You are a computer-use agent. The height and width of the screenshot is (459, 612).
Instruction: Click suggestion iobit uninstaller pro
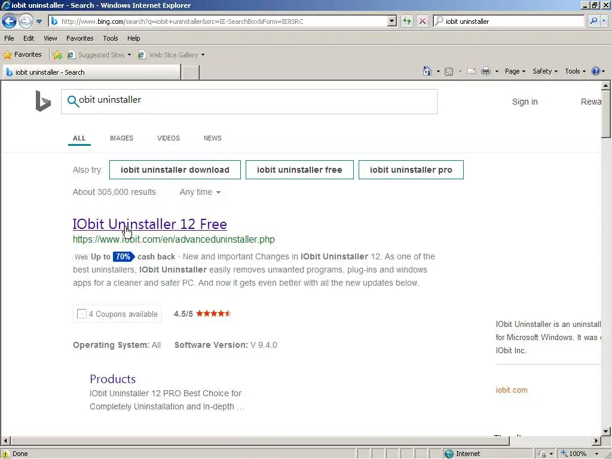pos(411,170)
